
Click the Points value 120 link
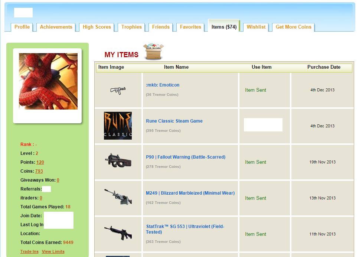[40, 162]
